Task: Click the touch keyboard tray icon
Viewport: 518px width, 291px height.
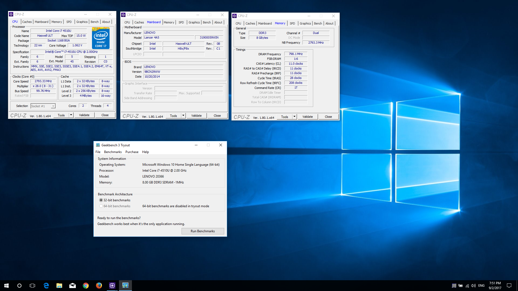Action: tap(454, 286)
